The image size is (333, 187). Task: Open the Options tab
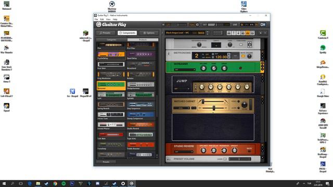coord(149,33)
